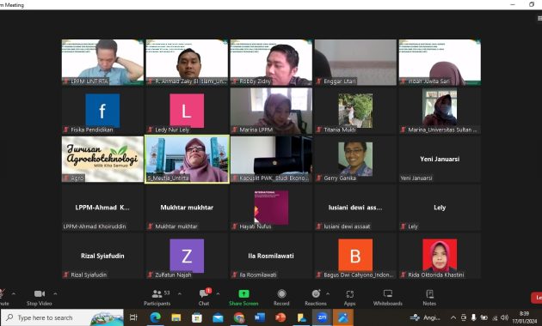542x326 pixels.
Task: Open Whiteboards from the meeting toolbar
Action: tap(388, 298)
